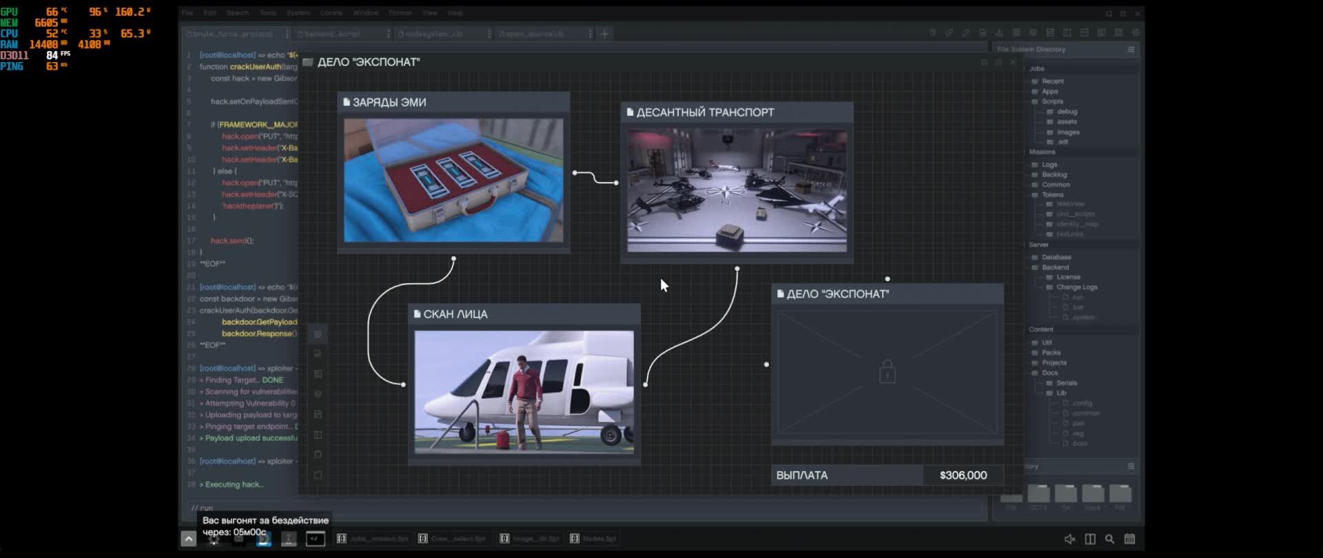
Task: Open the Image_db.fpt taskbar file
Action: [530, 539]
